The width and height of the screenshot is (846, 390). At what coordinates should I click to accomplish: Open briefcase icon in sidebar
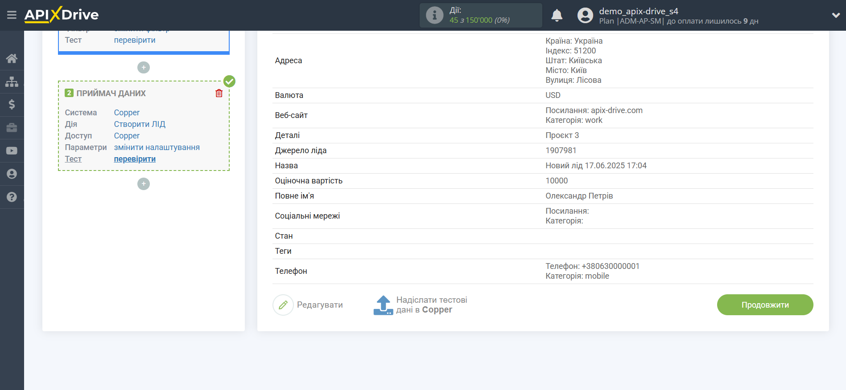point(12,128)
